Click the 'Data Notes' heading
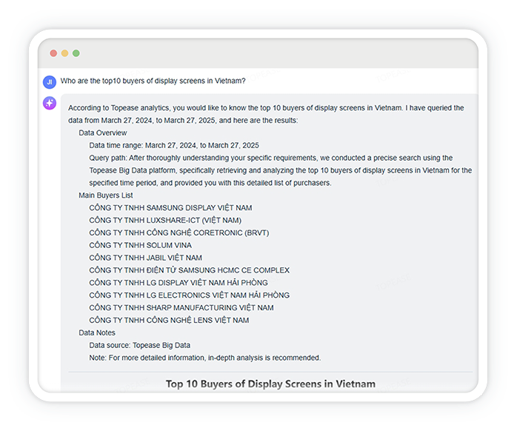Image resolution: width=517 pixels, height=431 pixels. (97, 333)
